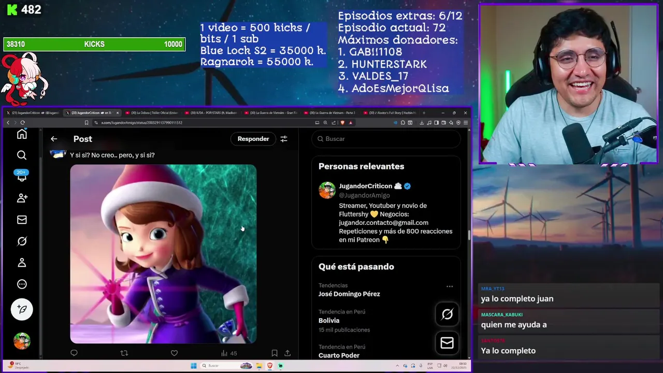The width and height of the screenshot is (663, 373).
Task: Open floating messages envelope button
Action: (447, 343)
